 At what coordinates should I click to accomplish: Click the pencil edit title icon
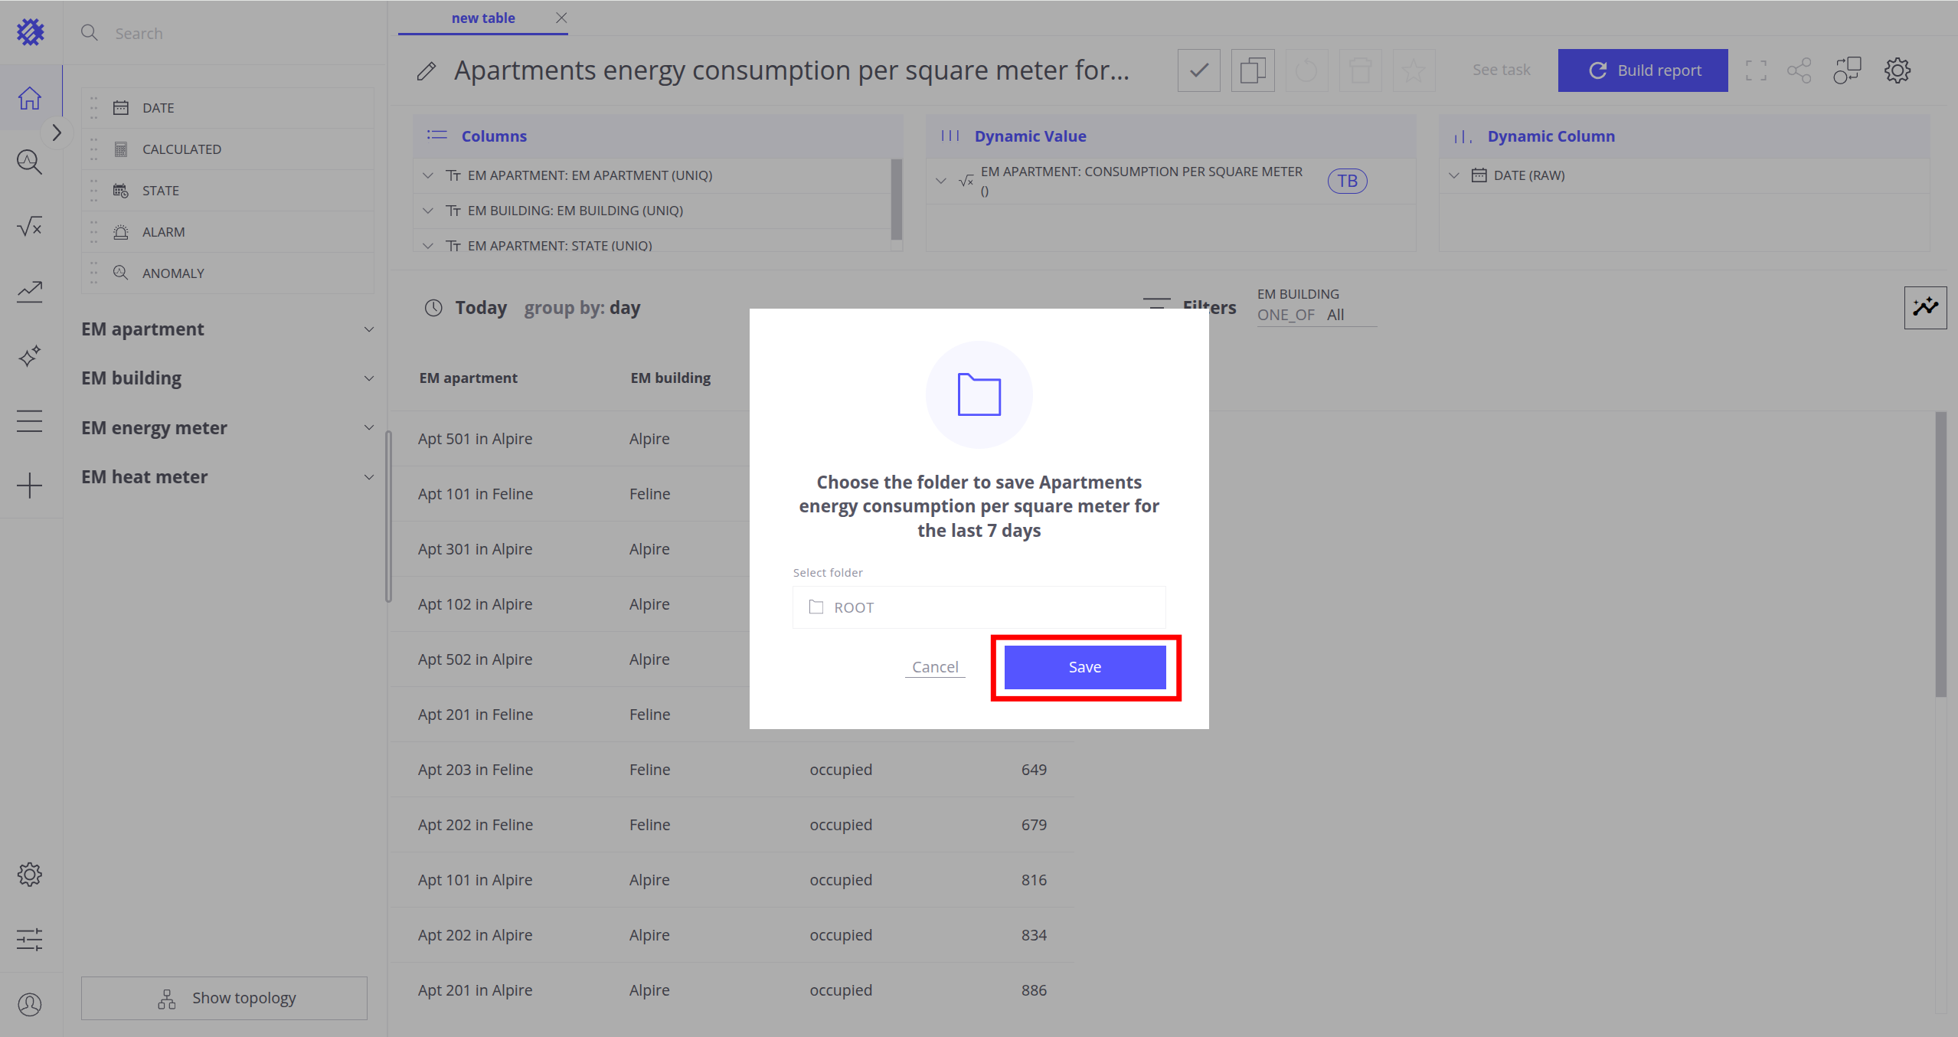point(427,71)
